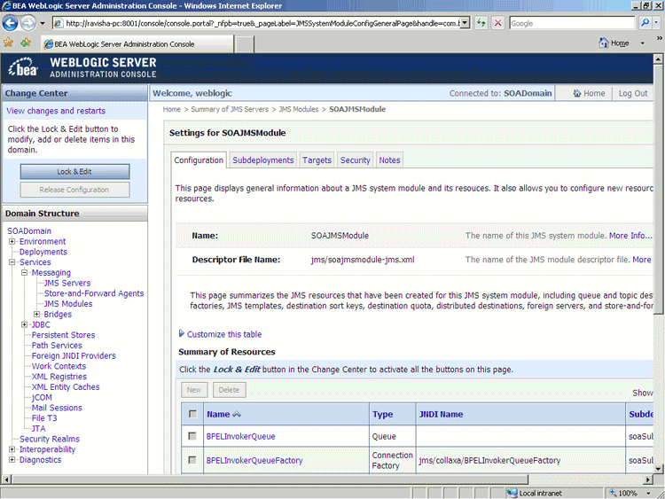Click the Type column header
Image resolution: width=665 pixels, height=499 pixels.
coord(382,414)
